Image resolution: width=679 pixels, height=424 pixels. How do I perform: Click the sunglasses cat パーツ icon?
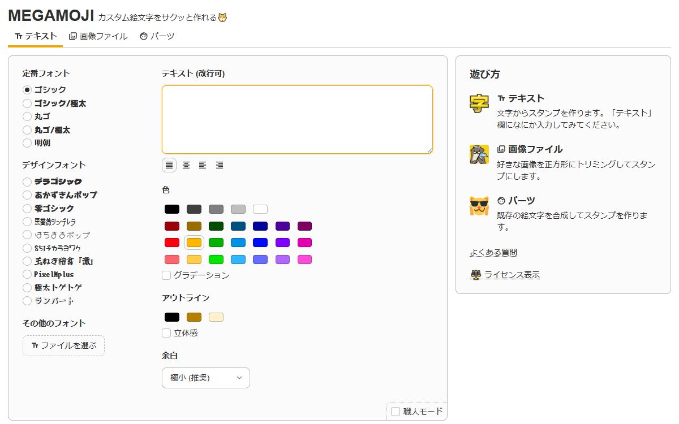[x=479, y=206]
